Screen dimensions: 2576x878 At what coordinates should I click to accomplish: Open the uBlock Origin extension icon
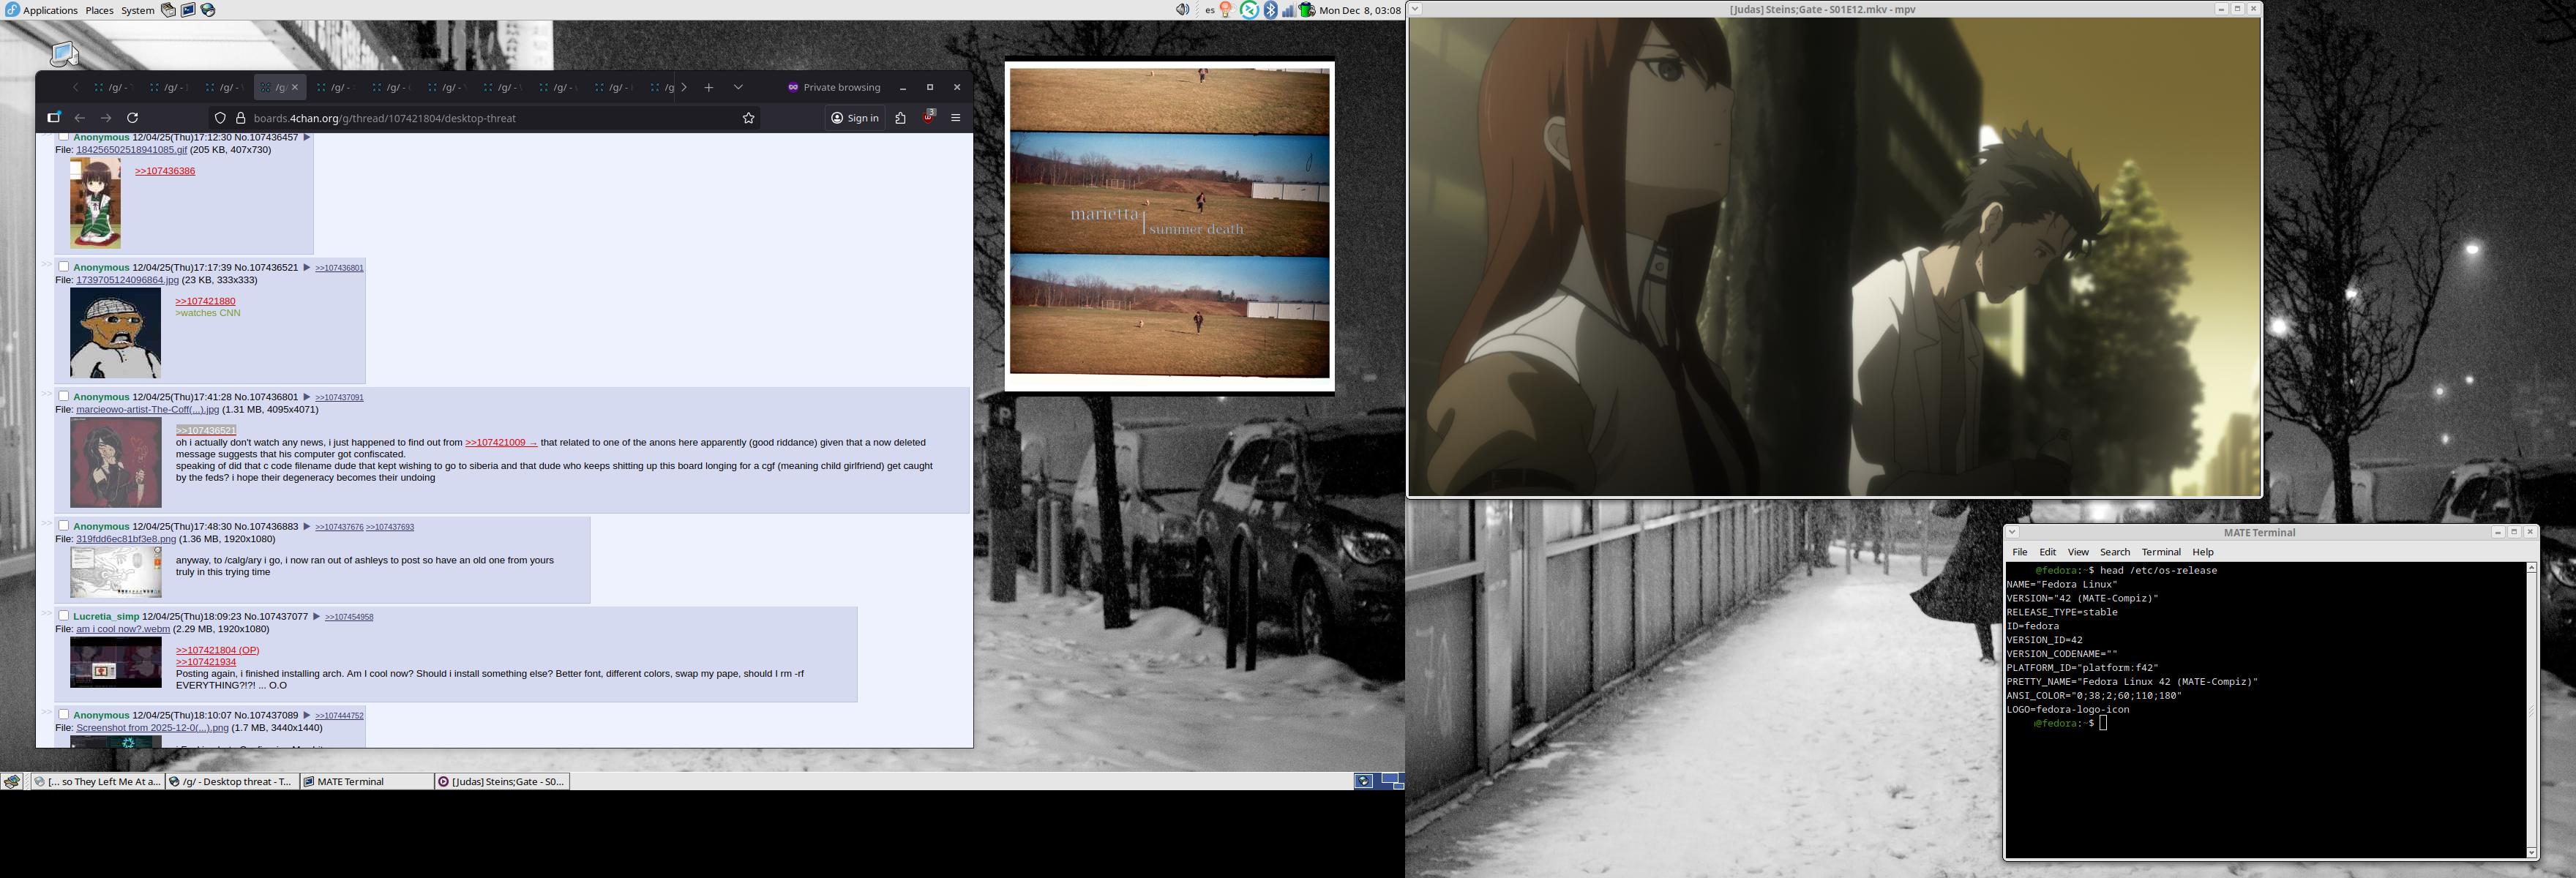point(928,117)
